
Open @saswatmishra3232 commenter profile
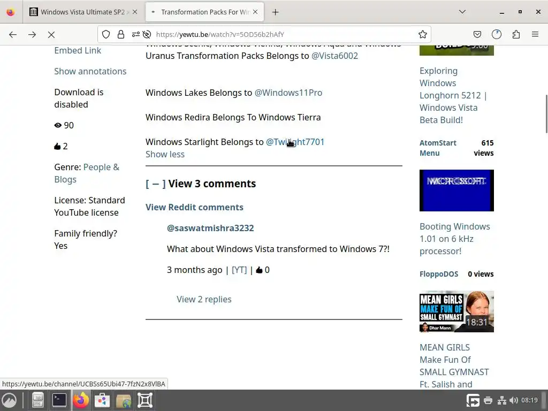click(210, 228)
